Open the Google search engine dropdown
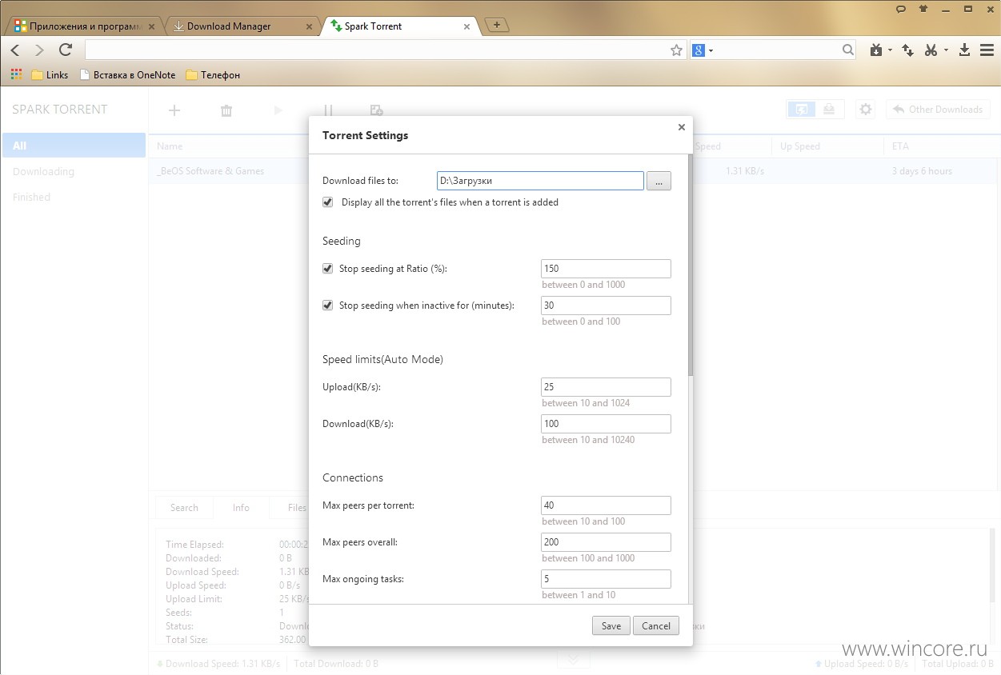This screenshot has height=675, width=1001. (711, 50)
